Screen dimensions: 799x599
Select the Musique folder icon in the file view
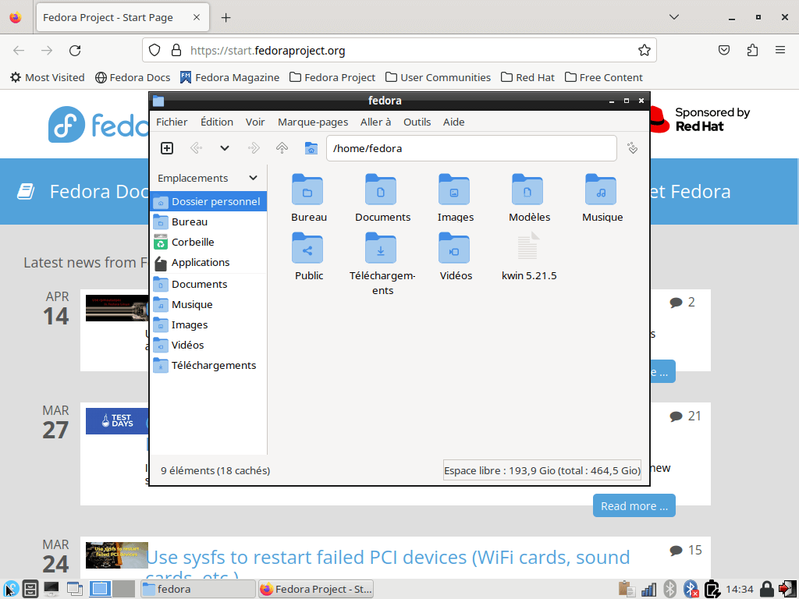pos(601,190)
